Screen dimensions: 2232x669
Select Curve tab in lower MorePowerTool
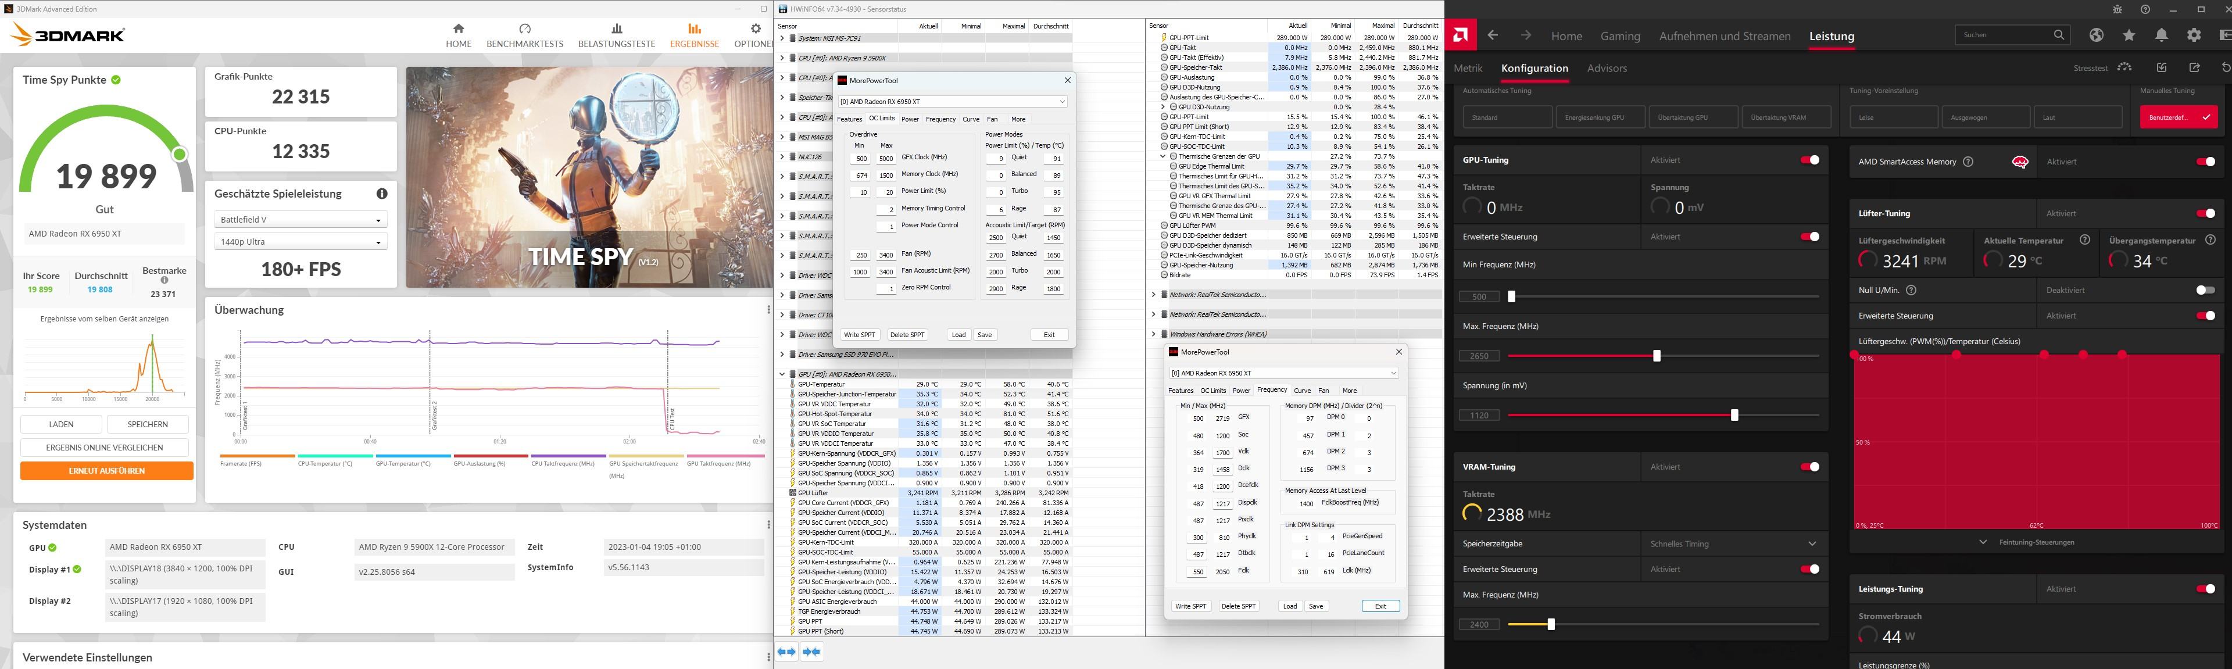1302,391
